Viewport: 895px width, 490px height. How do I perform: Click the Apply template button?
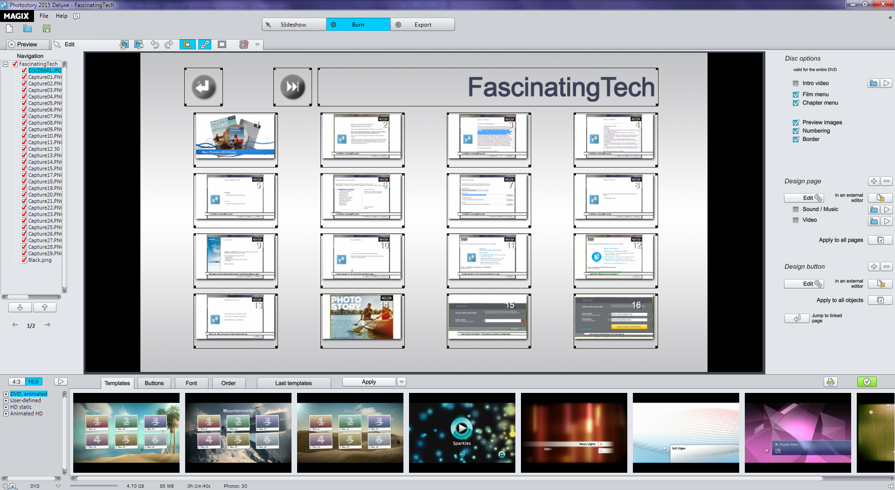369,382
